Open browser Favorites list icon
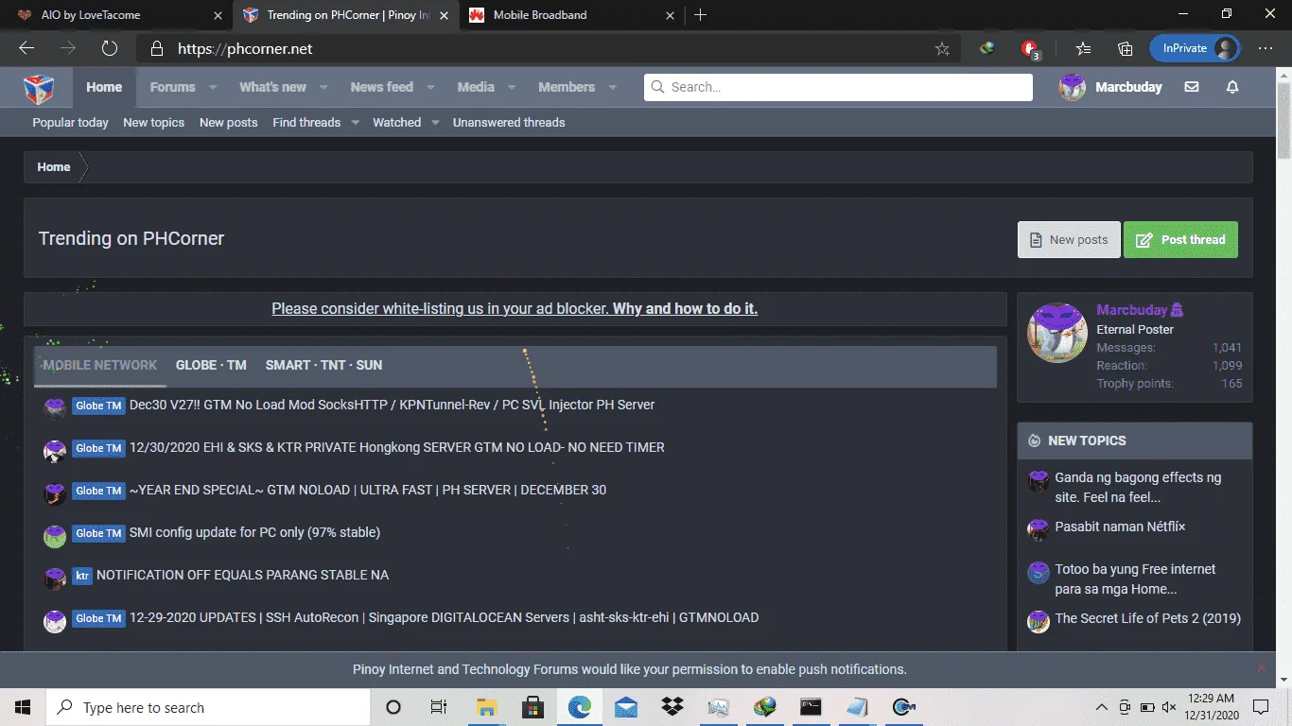The width and height of the screenshot is (1292, 726). point(1083,48)
